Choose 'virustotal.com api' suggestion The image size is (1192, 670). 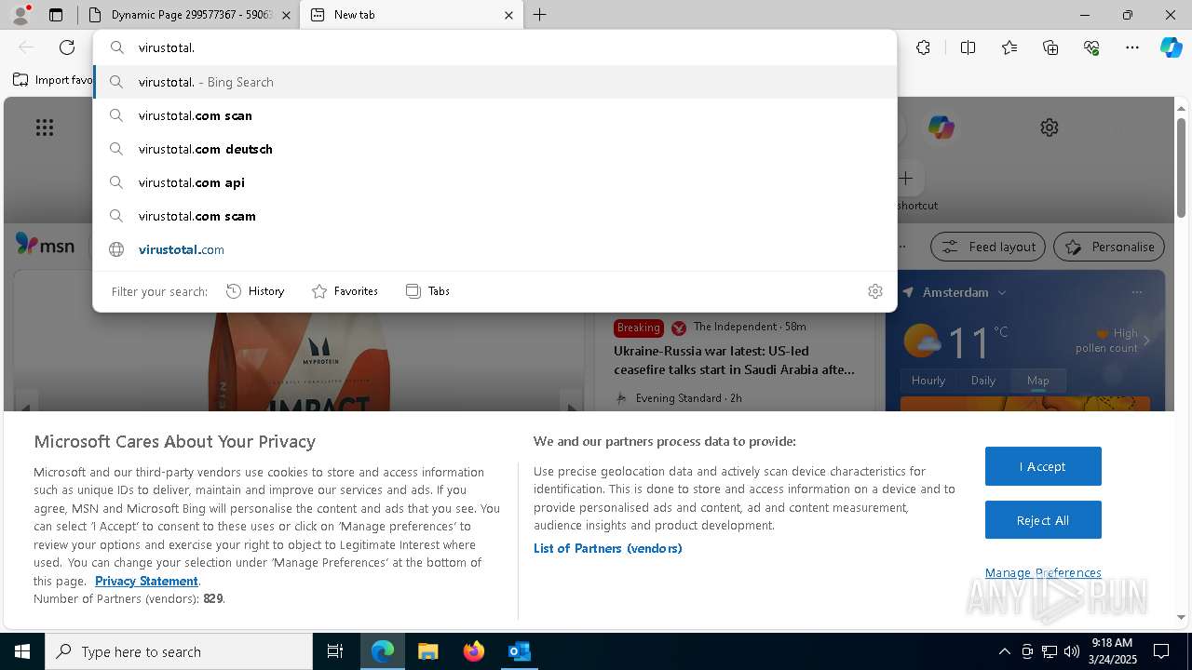(x=494, y=182)
